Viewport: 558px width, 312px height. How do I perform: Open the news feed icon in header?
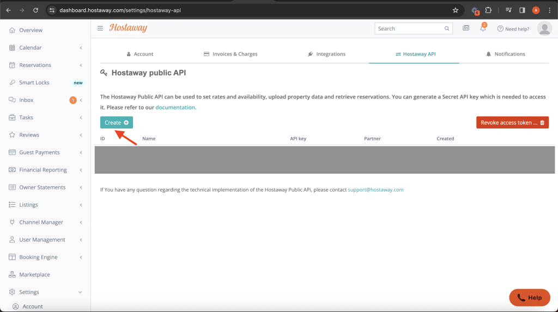[x=466, y=28]
